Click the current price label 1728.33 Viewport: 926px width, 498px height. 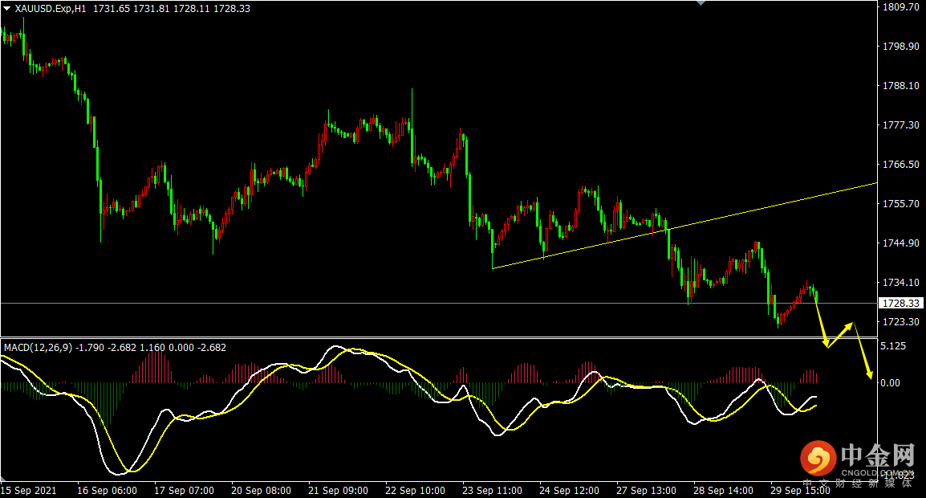(900, 303)
